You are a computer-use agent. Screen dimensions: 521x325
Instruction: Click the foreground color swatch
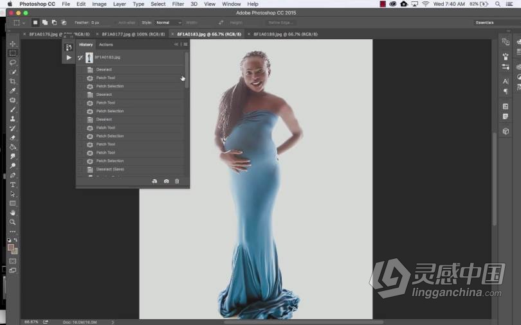(11, 247)
